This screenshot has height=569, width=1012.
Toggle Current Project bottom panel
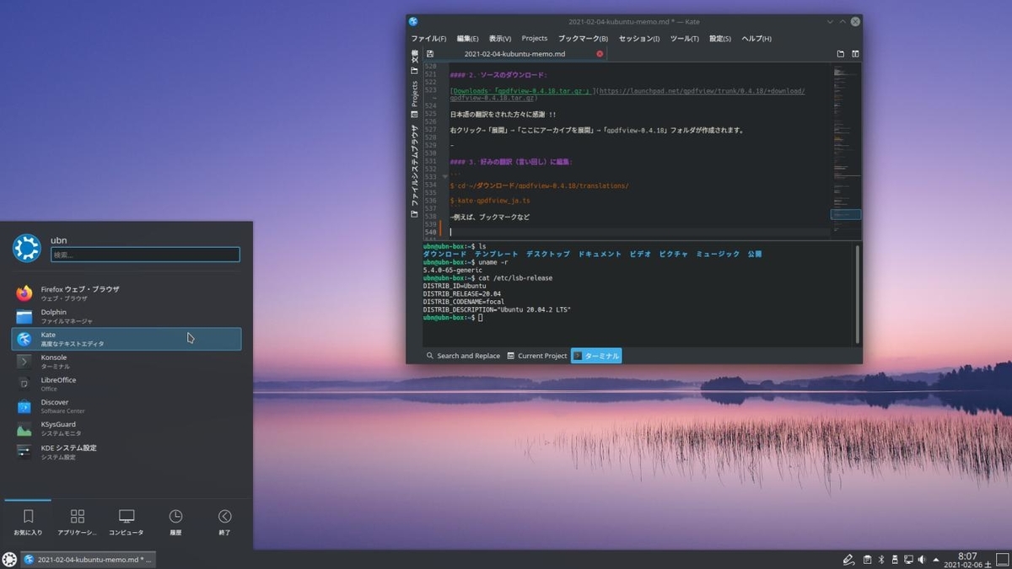coord(536,356)
